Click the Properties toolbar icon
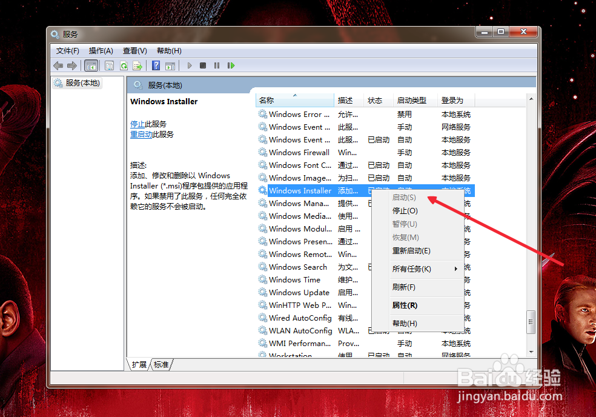The image size is (596, 417). pos(110,66)
